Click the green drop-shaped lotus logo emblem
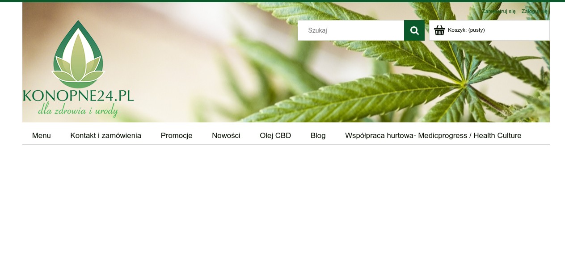Image resolution: width=565 pixels, height=264 pixels. 78,54
